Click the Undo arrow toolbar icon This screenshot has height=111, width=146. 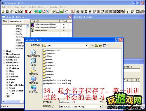point(17,12)
